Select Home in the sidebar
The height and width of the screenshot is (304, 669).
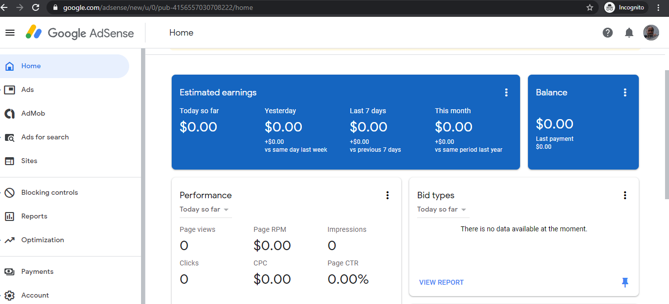tap(31, 66)
